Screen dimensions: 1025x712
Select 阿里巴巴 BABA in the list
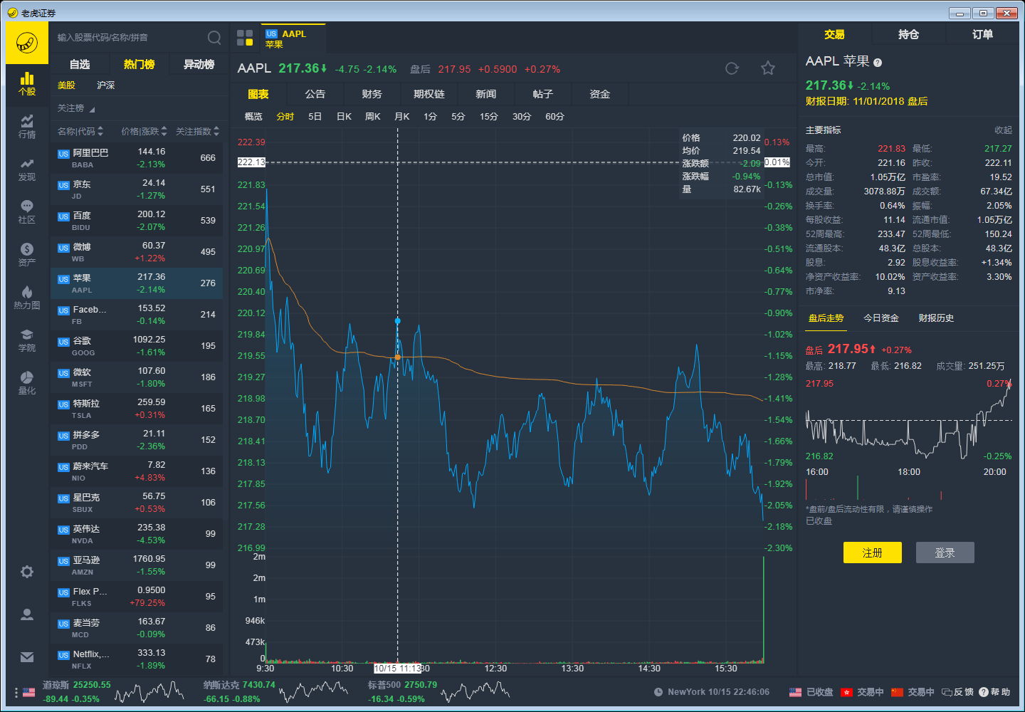pyautogui.click(x=137, y=158)
